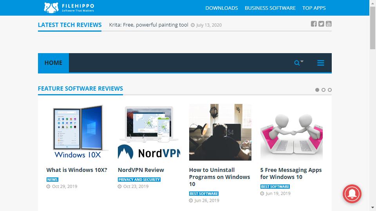Click the 'July 13, 2020' date
This screenshot has height=211, width=376.
(x=209, y=25)
